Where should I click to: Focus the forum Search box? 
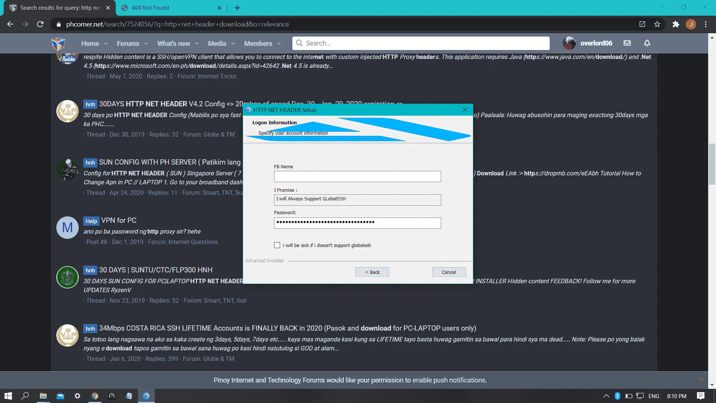(x=421, y=43)
